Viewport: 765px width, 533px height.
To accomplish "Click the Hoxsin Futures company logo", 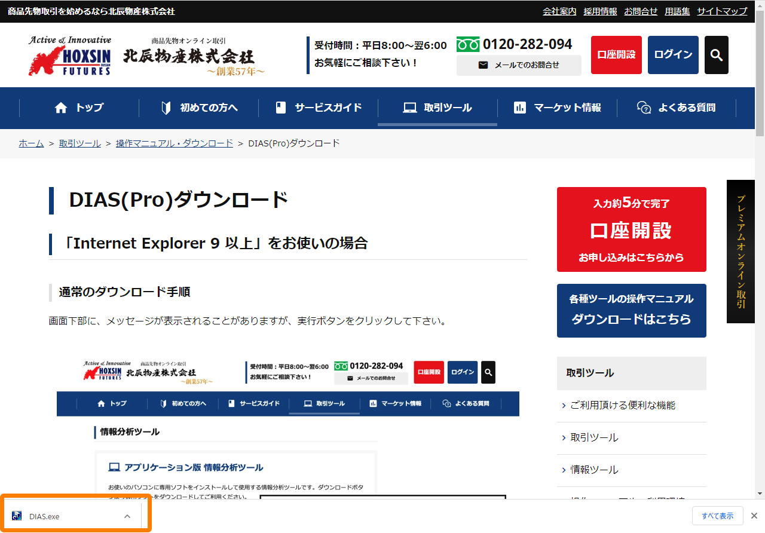I will (x=70, y=56).
